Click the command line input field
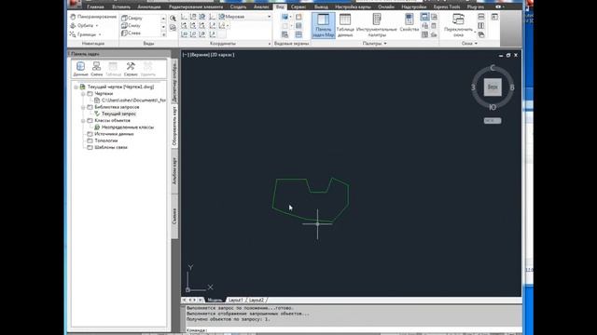This screenshot has height=335, width=597. coord(353,330)
